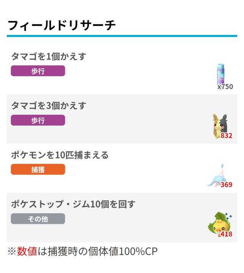
Task: Tap the x750 Stardust quantity label
Action: (225, 87)
